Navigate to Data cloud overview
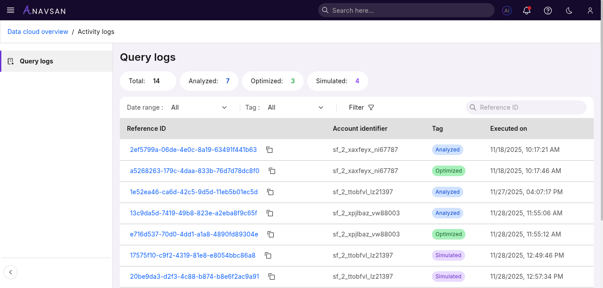 pos(37,31)
